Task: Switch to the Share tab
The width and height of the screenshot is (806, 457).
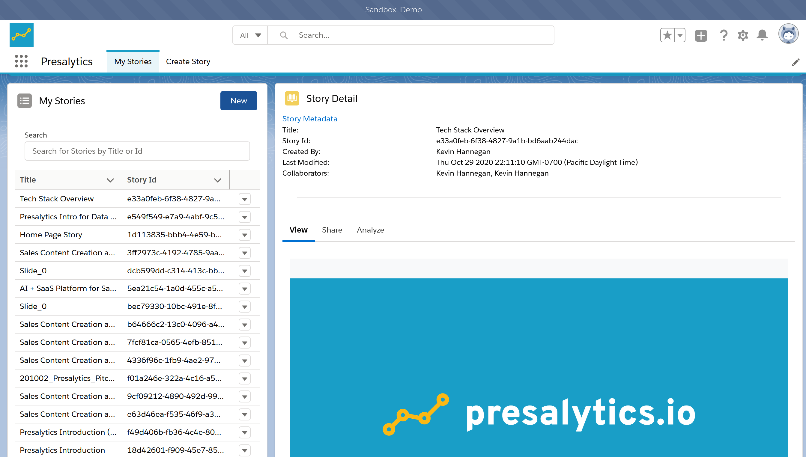Action: (332, 230)
